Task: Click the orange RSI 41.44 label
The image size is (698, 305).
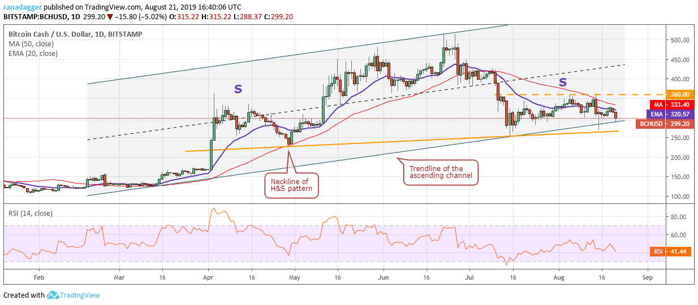Action: pyautogui.click(x=671, y=251)
